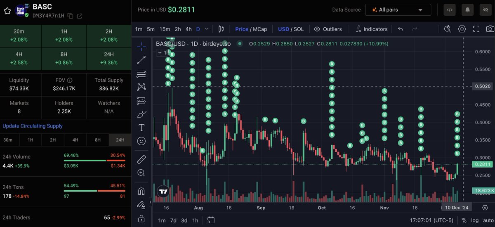
Task: Toggle stay in drawing mode pencil-lock
Action: (141, 205)
